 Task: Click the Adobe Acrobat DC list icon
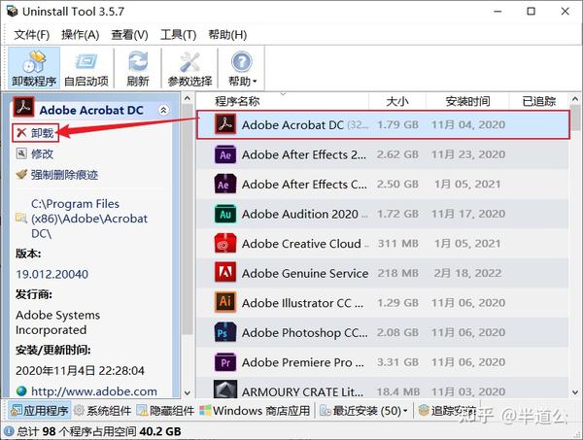(225, 124)
